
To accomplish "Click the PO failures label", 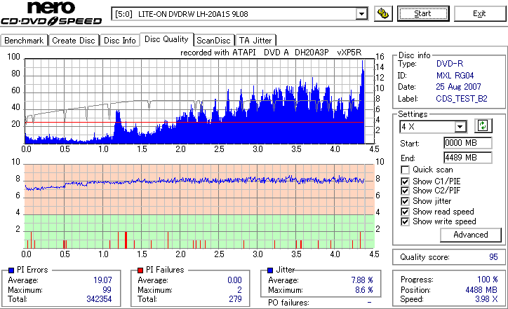I will (288, 303).
